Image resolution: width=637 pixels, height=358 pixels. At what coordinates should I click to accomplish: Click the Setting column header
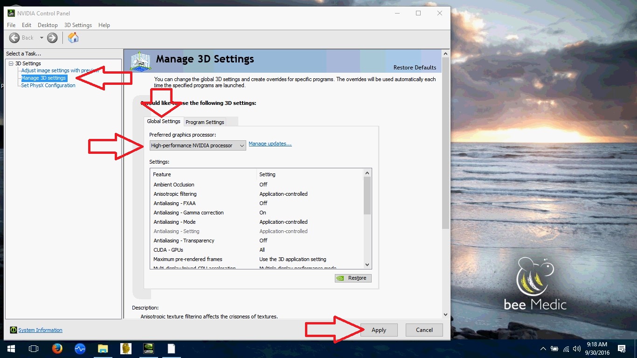click(x=310, y=174)
